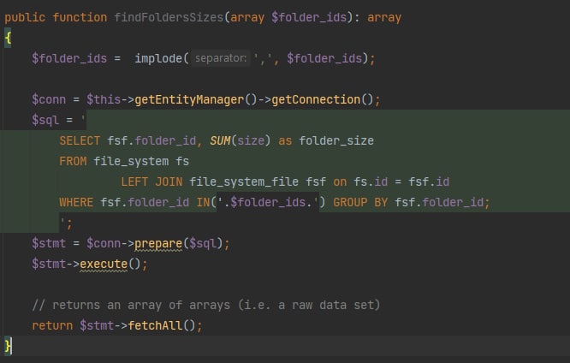Click the return keyword
570x363 pixels.
(52, 325)
